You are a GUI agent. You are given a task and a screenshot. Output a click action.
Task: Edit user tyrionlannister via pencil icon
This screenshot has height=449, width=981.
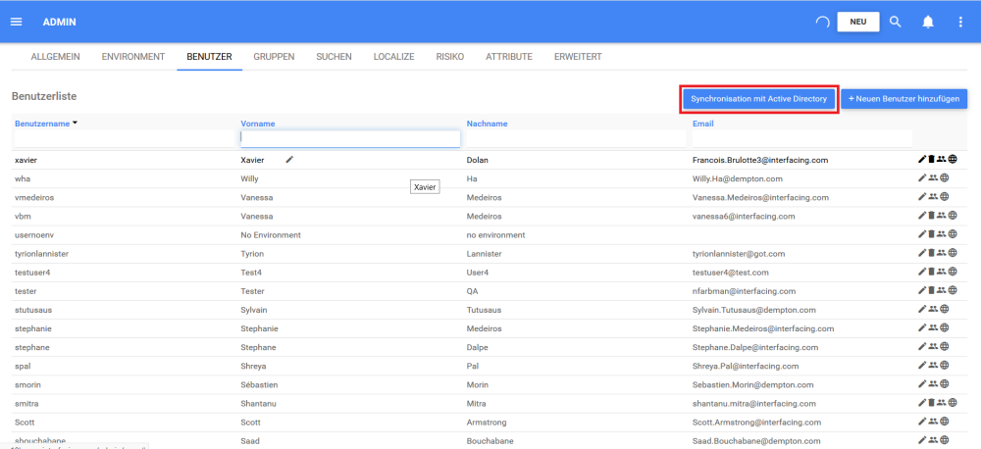tap(922, 253)
